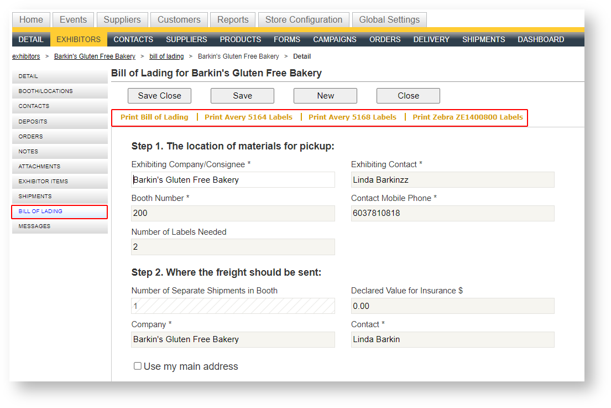Image resolution: width=611 pixels, height=408 pixels.
Task: Open Booth/Locations in the left sidebar
Action: pyautogui.click(x=59, y=91)
